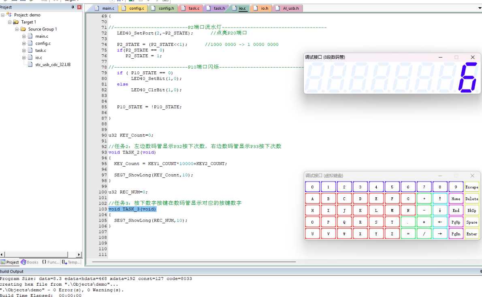The image size is (482, 297).
Task: Close the Project panel with red X
Action: point(79,7)
